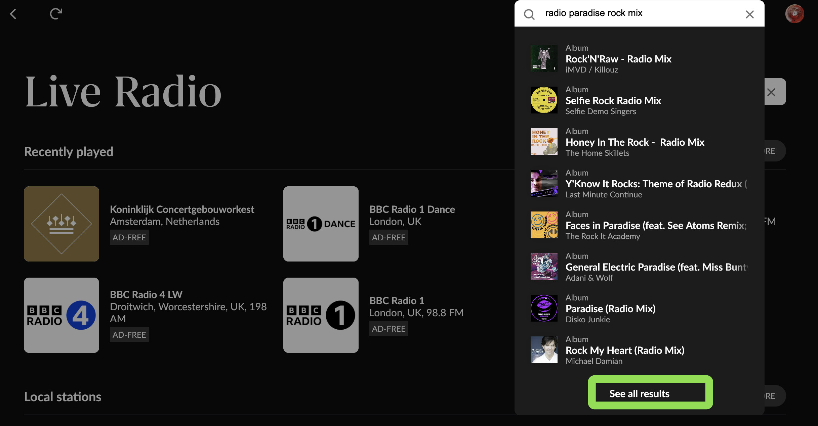Image resolution: width=818 pixels, height=426 pixels.
Task: Open BBC Radio 4 LW station logo
Action: tap(62, 315)
